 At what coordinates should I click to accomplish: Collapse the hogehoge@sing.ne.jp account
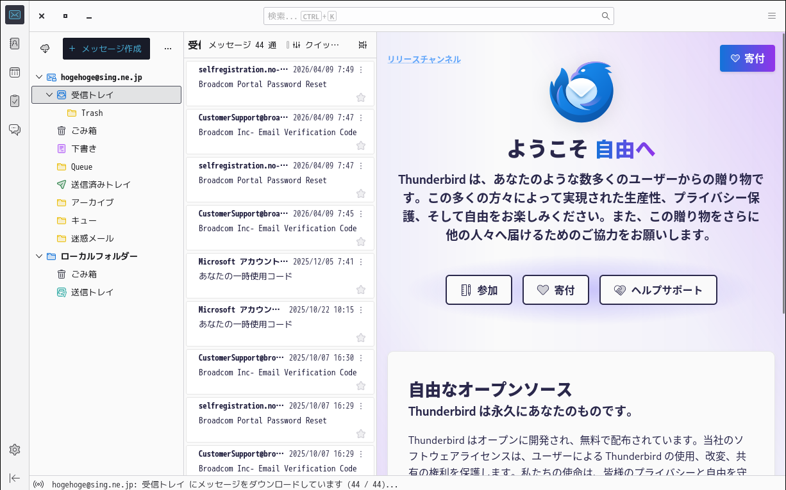(39, 77)
